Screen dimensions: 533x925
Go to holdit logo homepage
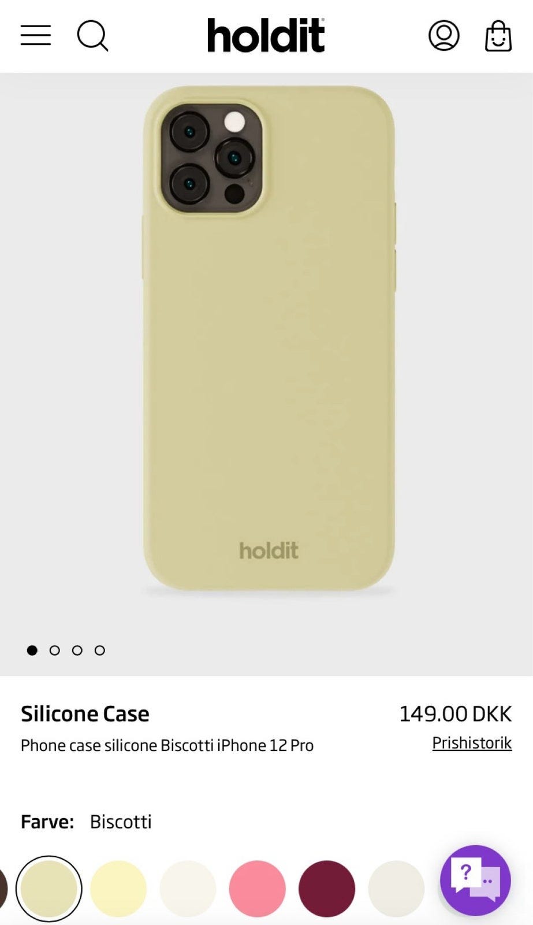point(266,35)
